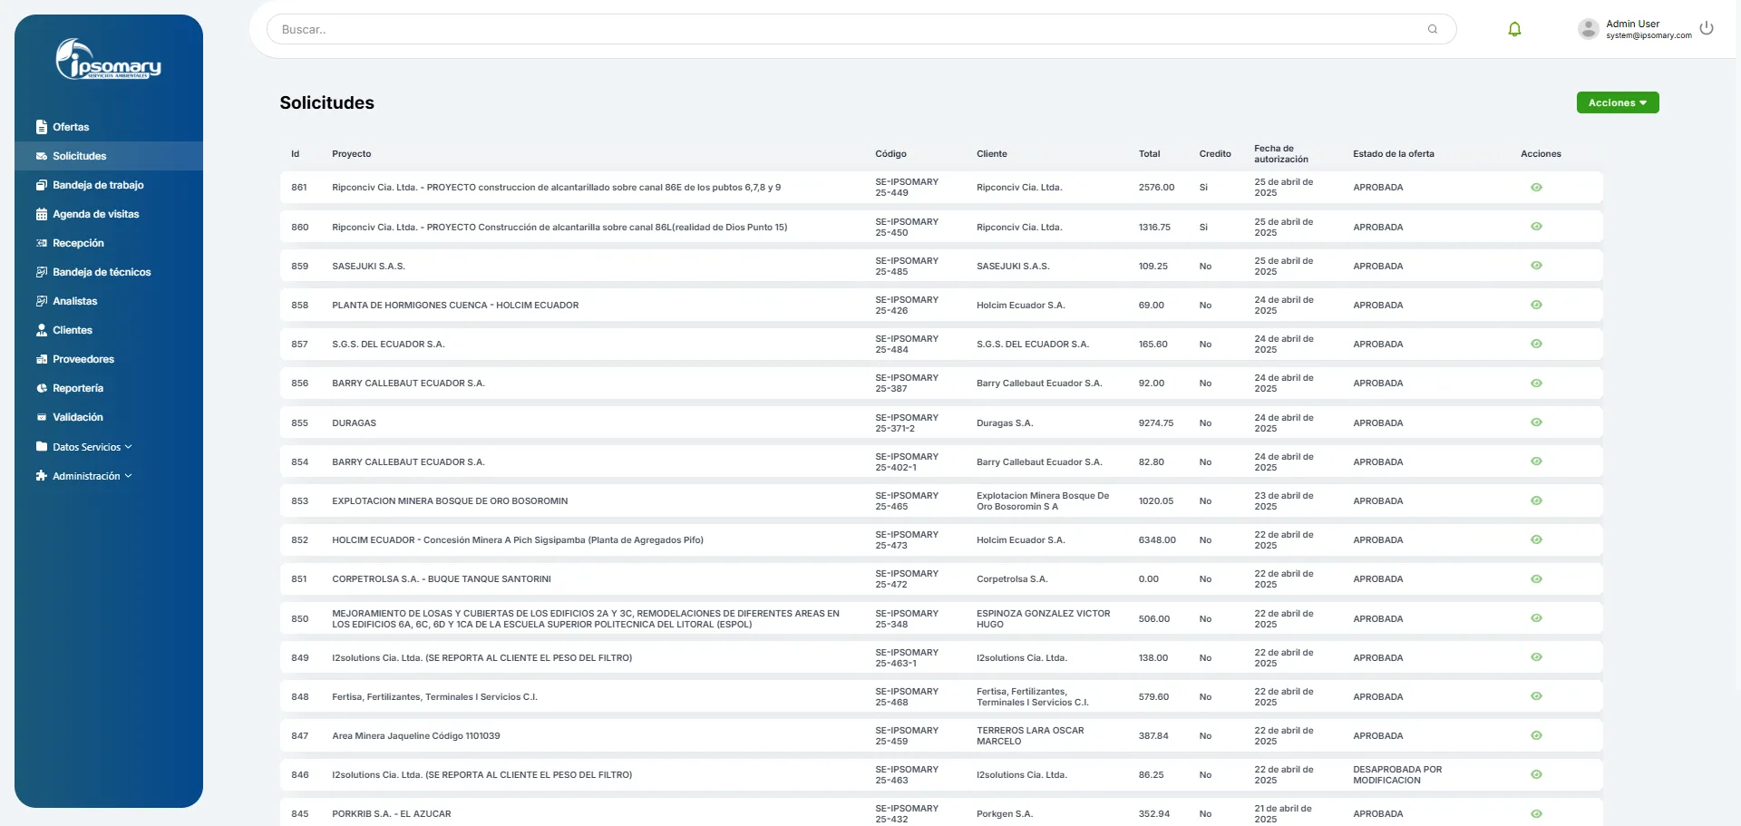
Task: Open Bandeja de trabajo menu item
Action: pos(98,185)
